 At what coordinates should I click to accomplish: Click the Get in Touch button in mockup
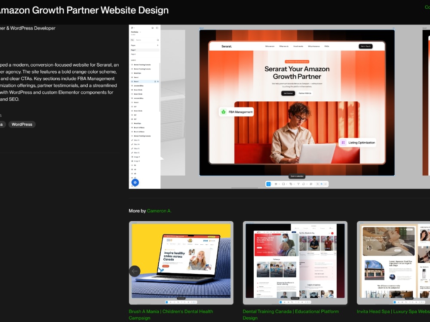pos(365,46)
